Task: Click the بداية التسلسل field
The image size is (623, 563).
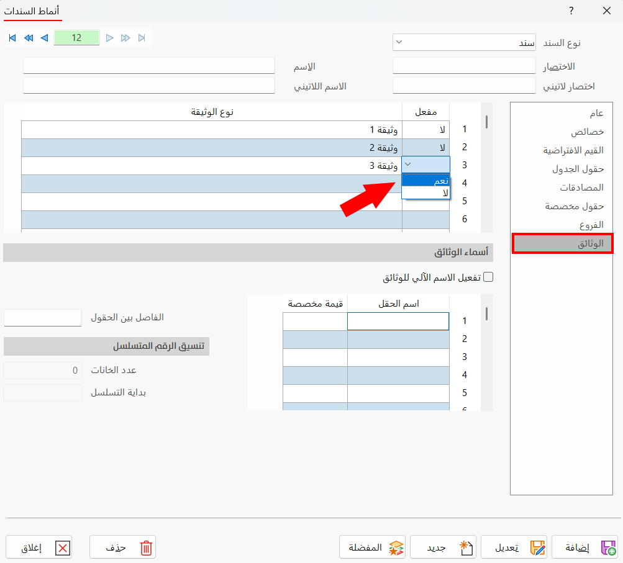Action: click(43, 393)
